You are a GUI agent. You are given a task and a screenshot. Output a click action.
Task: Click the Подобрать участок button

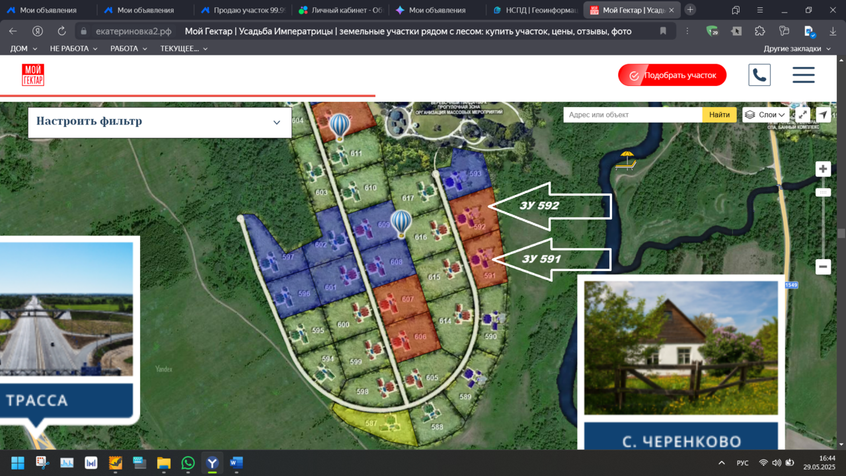672,75
